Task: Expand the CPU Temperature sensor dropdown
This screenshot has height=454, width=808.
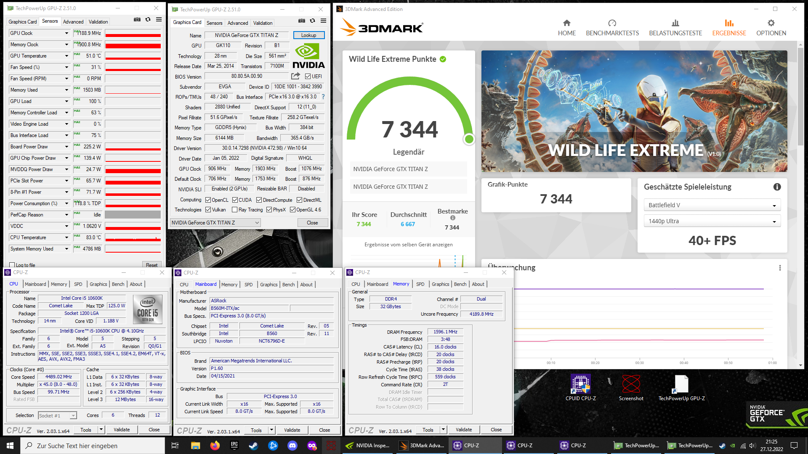Action: 66,238
